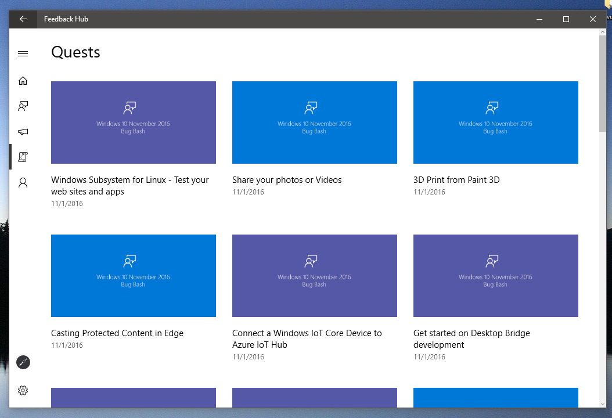Open Announcements megaphone icon in sidebar
This screenshot has width=612, height=418.
(23, 132)
